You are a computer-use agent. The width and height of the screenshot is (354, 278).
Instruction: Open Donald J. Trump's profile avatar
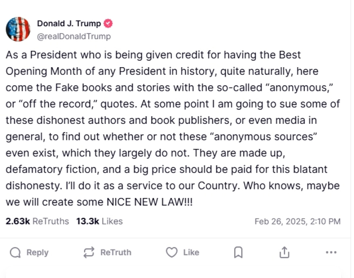tap(18, 29)
